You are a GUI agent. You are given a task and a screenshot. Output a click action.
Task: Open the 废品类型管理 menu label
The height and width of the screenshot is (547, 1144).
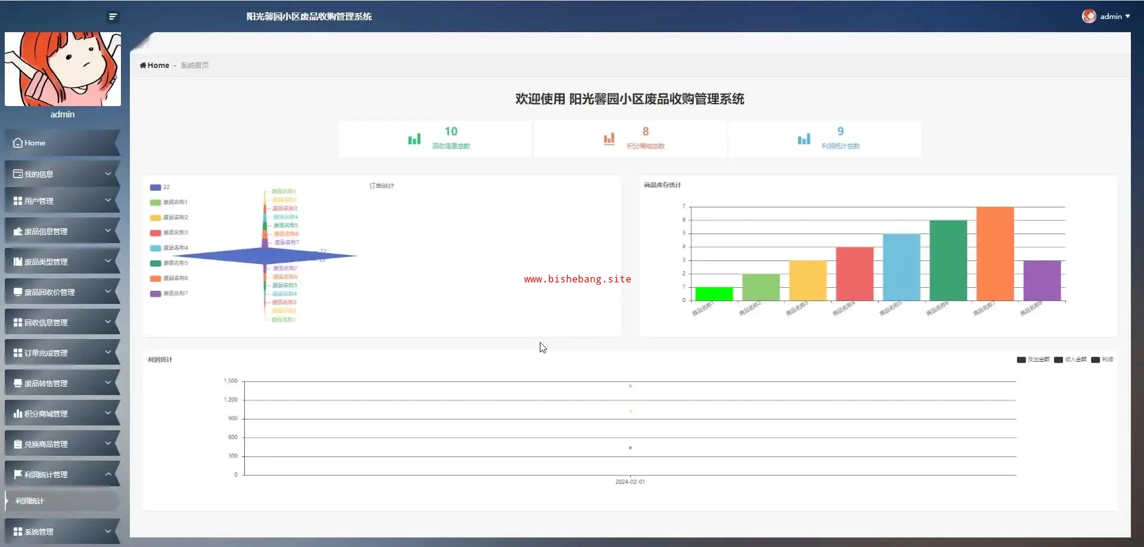point(46,262)
